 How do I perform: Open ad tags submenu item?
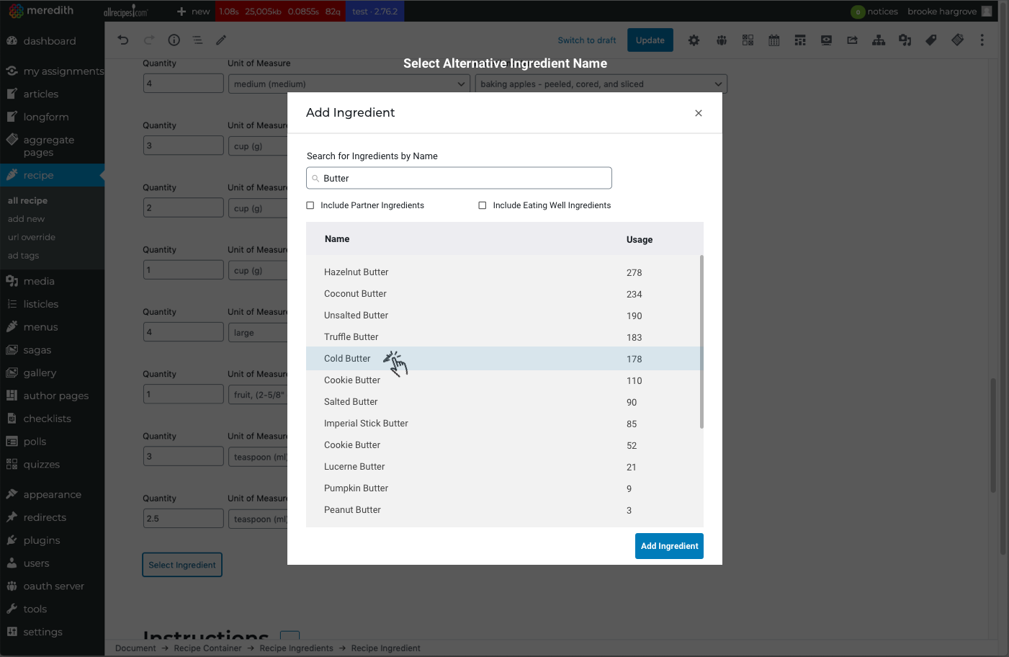point(24,256)
